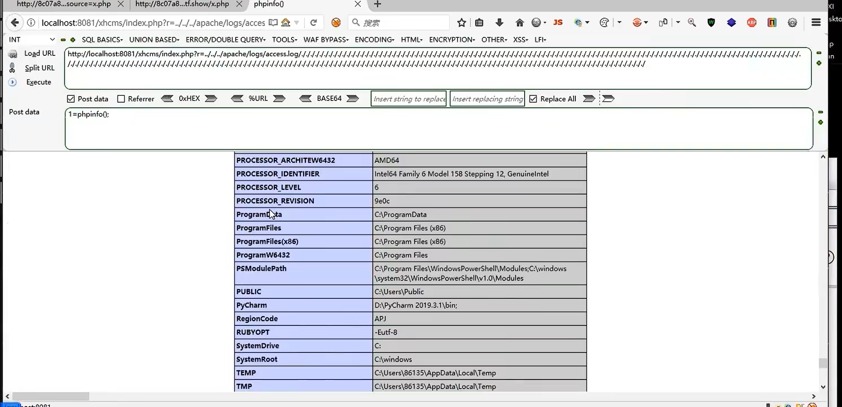Open the TOOLS dropdown menu
Viewport: 842px width, 407px height.
click(285, 39)
